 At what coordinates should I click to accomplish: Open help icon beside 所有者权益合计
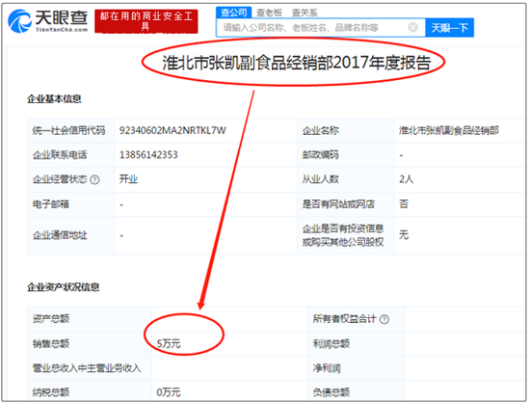pyautogui.click(x=384, y=319)
